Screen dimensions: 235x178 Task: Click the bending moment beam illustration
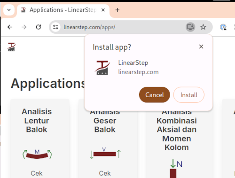click(37, 154)
